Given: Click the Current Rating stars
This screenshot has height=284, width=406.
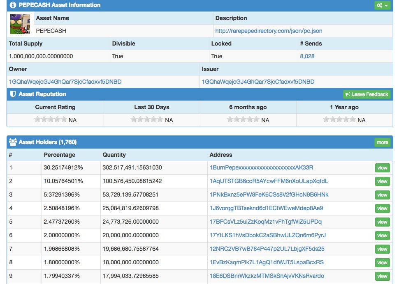Looking at the screenshot, I should coord(51,119).
